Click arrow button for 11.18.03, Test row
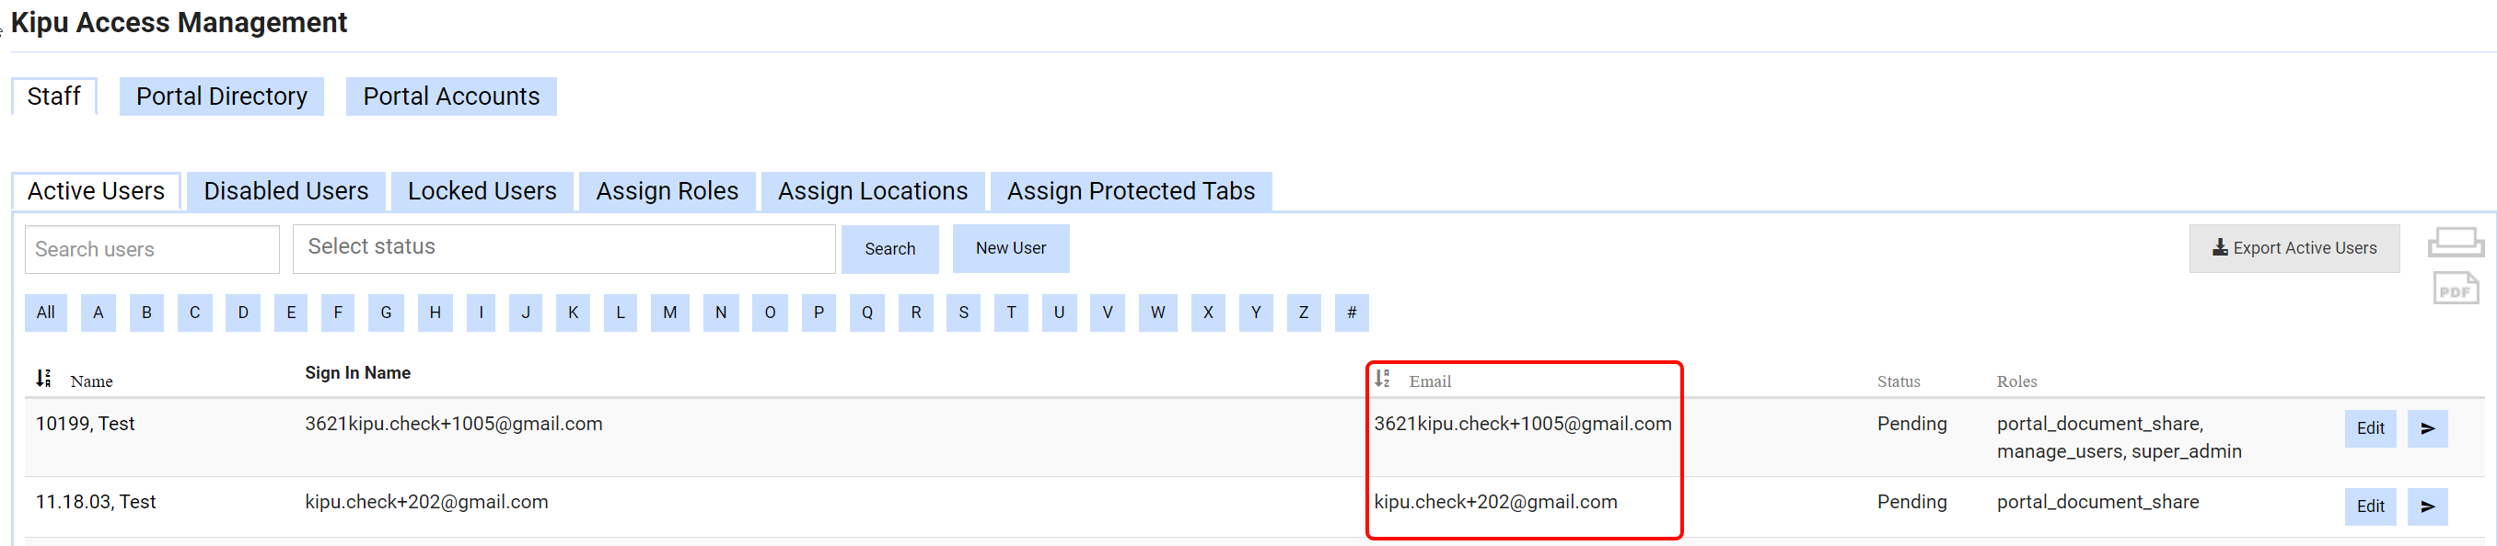This screenshot has width=2497, height=546. pyautogui.click(x=2426, y=506)
